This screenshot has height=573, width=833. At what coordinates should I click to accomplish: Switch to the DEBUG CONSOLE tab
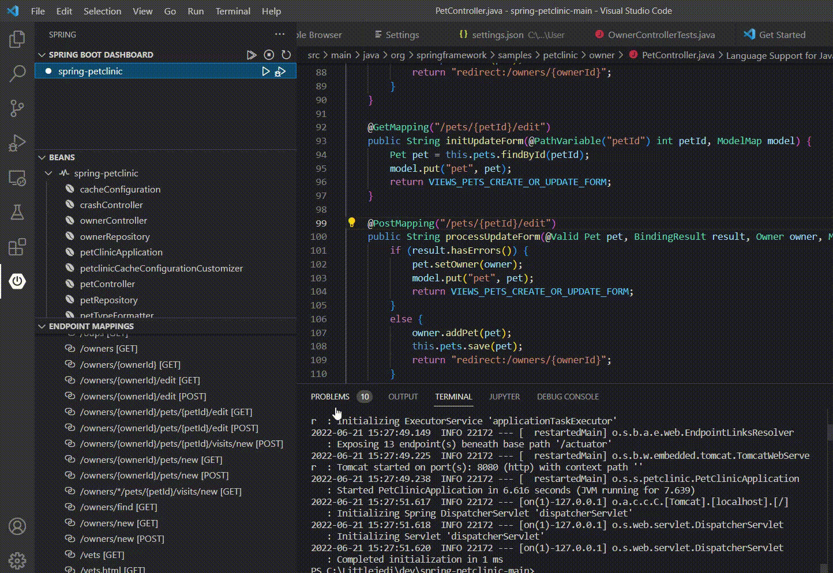pyautogui.click(x=568, y=397)
